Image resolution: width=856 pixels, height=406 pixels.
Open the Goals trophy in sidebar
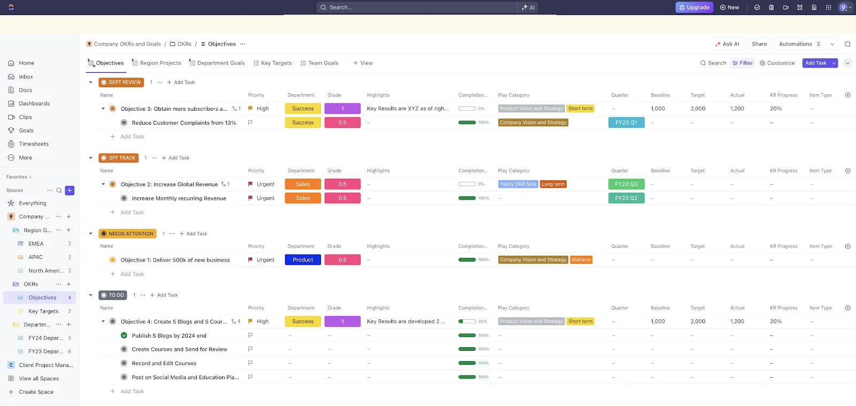(11, 131)
